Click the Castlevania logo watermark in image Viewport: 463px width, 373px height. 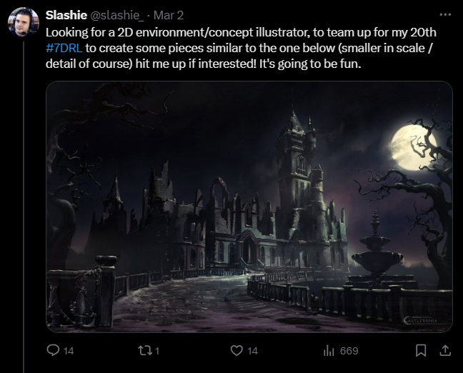click(427, 321)
